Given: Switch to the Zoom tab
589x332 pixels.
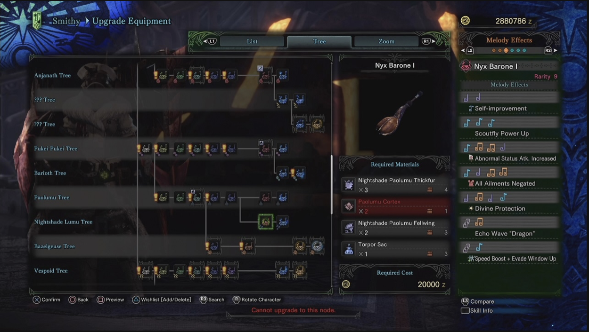Looking at the screenshot, I should (386, 41).
